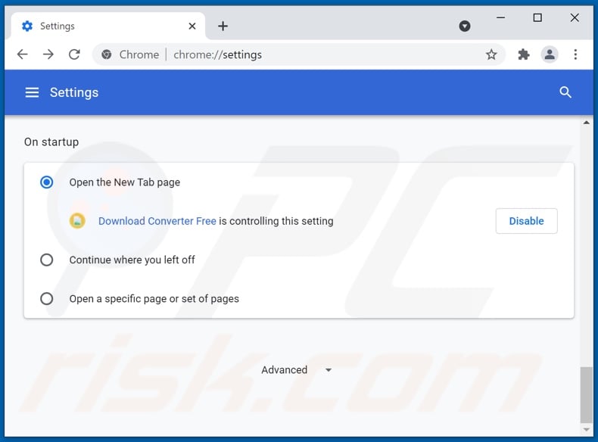Screen dimensions: 598x442
Task: Open the profile avatar menu
Action: pos(550,54)
